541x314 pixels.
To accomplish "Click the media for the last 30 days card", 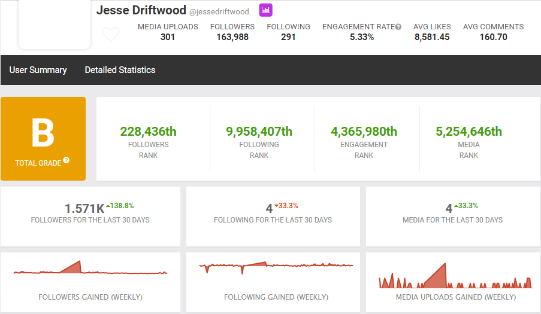I will point(453,216).
